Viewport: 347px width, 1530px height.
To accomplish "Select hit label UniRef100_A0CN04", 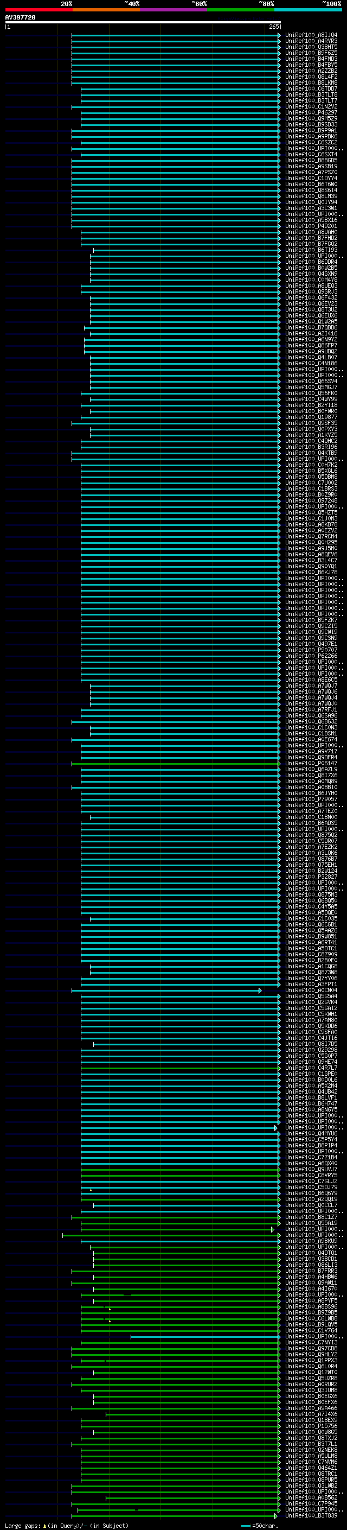I will tap(311, 990).
